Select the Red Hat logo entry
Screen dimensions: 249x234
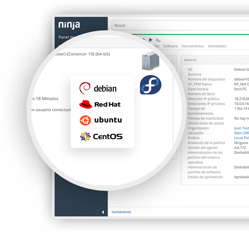(x=100, y=104)
